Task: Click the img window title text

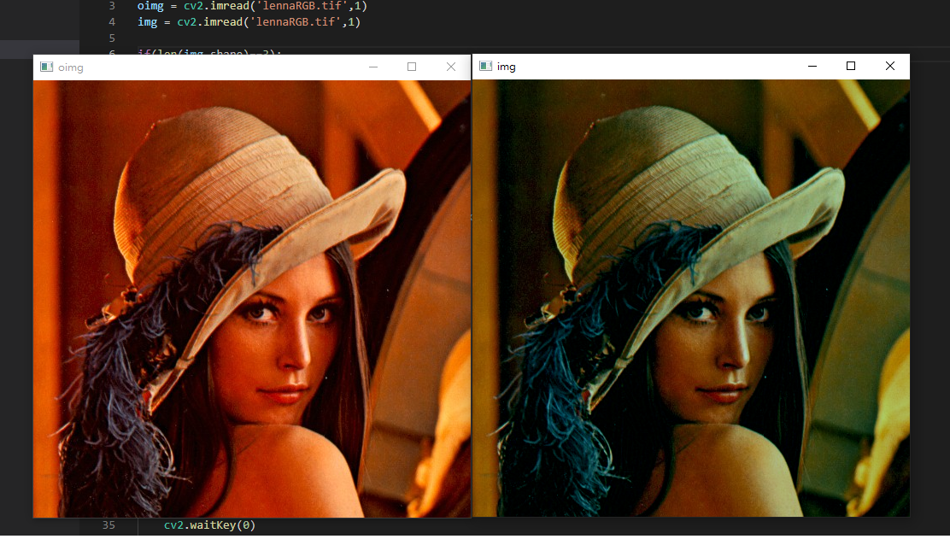Action: click(507, 67)
